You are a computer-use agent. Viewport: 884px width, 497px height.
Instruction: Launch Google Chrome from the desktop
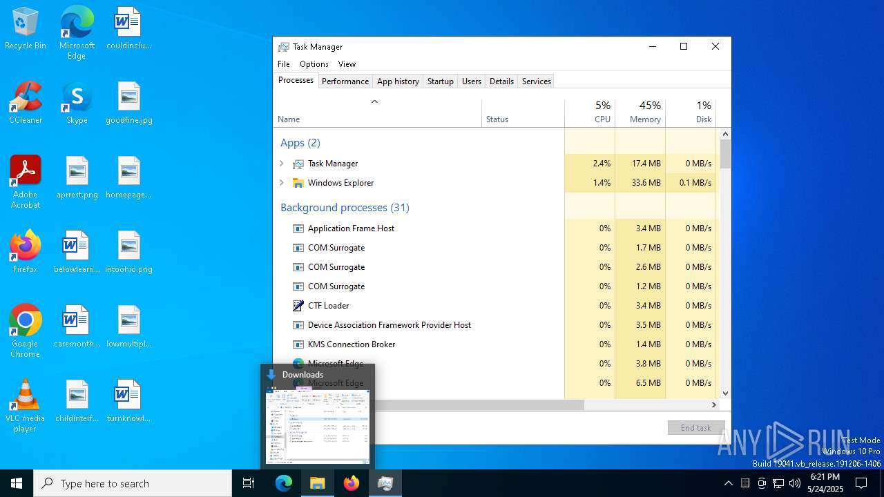pos(26,331)
